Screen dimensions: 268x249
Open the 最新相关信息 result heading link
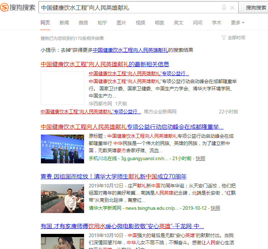(105, 64)
